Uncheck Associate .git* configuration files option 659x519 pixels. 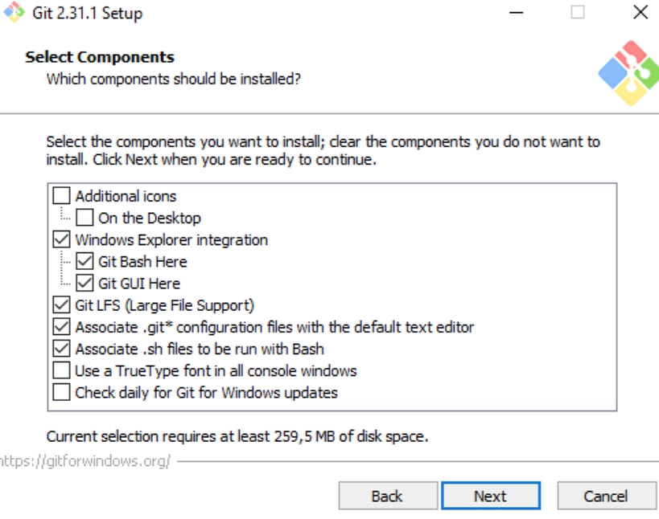[62, 327]
